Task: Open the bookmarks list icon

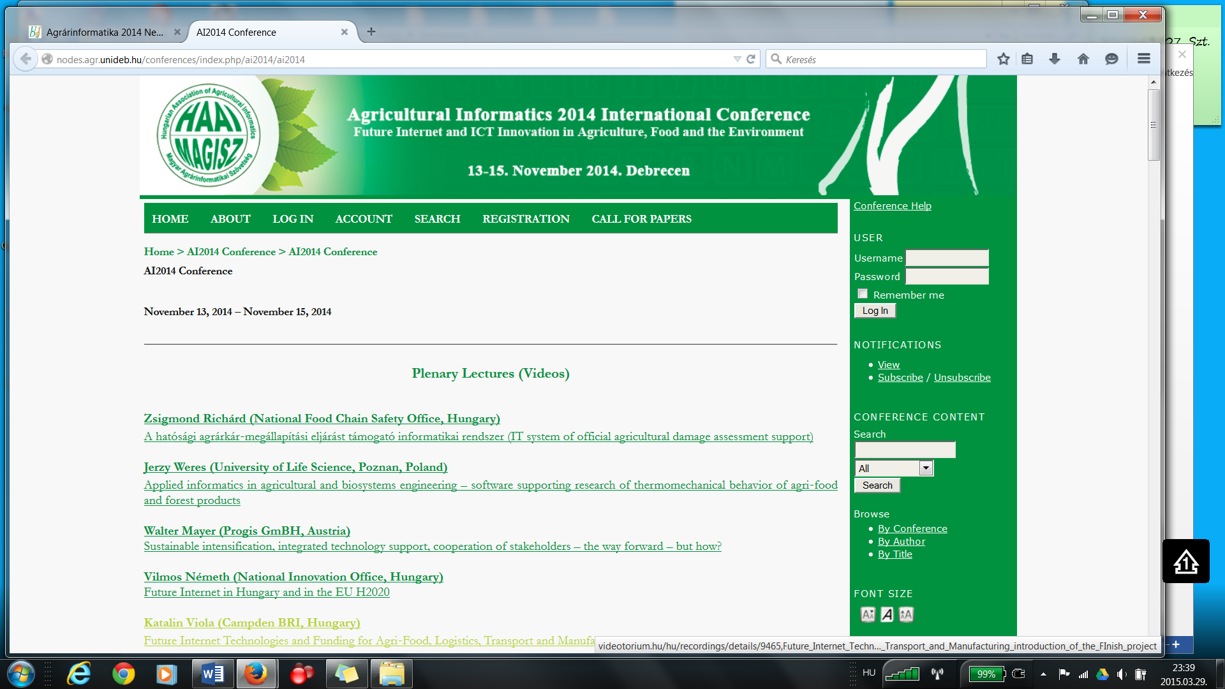Action: (1027, 59)
